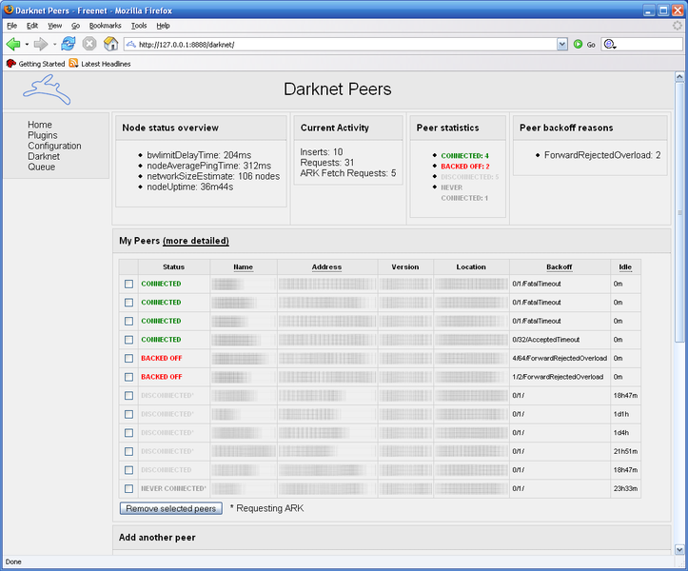Check the NEVER CONNECTED peer checkbox
The image size is (688, 571).
(x=128, y=488)
